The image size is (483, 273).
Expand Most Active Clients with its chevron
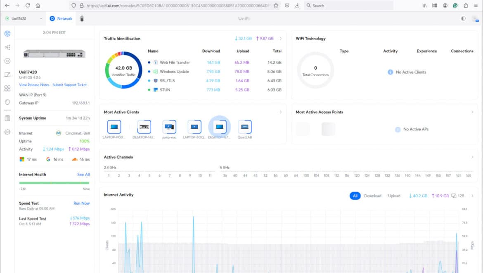281,112
